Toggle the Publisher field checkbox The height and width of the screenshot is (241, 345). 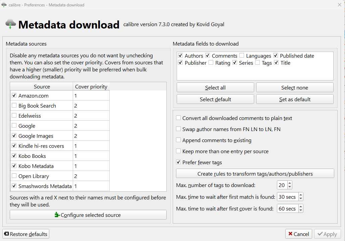[180, 63]
